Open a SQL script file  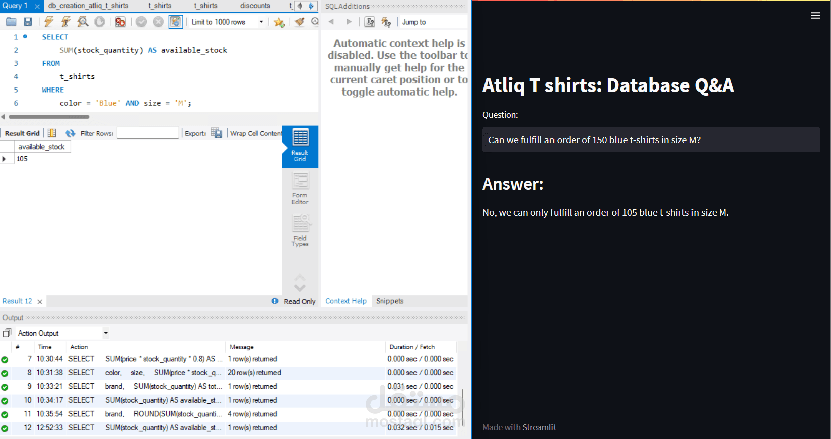click(x=11, y=22)
